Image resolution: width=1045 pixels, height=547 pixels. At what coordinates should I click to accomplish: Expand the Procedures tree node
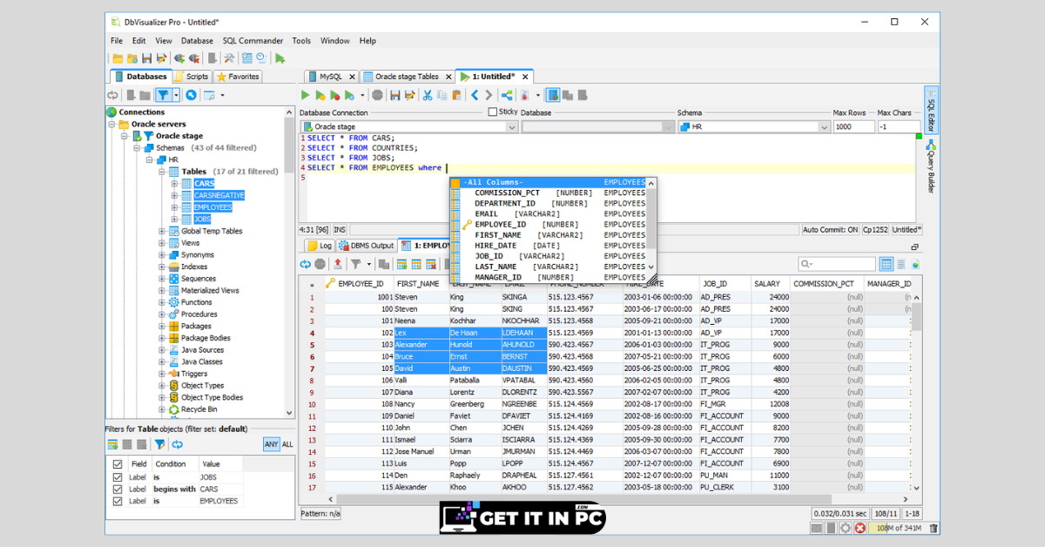(x=162, y=314)
